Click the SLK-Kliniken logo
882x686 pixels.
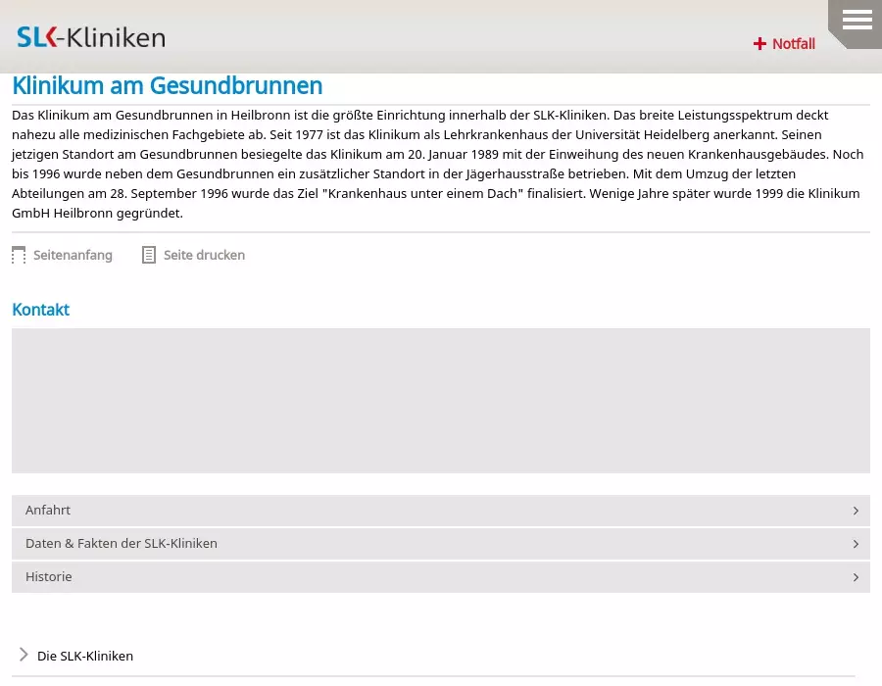91,38
